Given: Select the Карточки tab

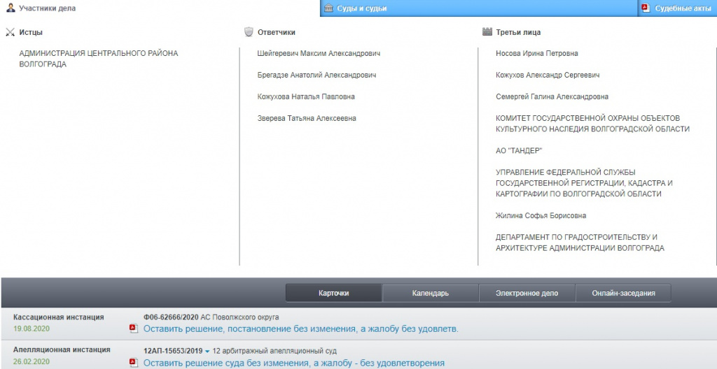Looking at the screenshot, I should [x=333, y=293].
